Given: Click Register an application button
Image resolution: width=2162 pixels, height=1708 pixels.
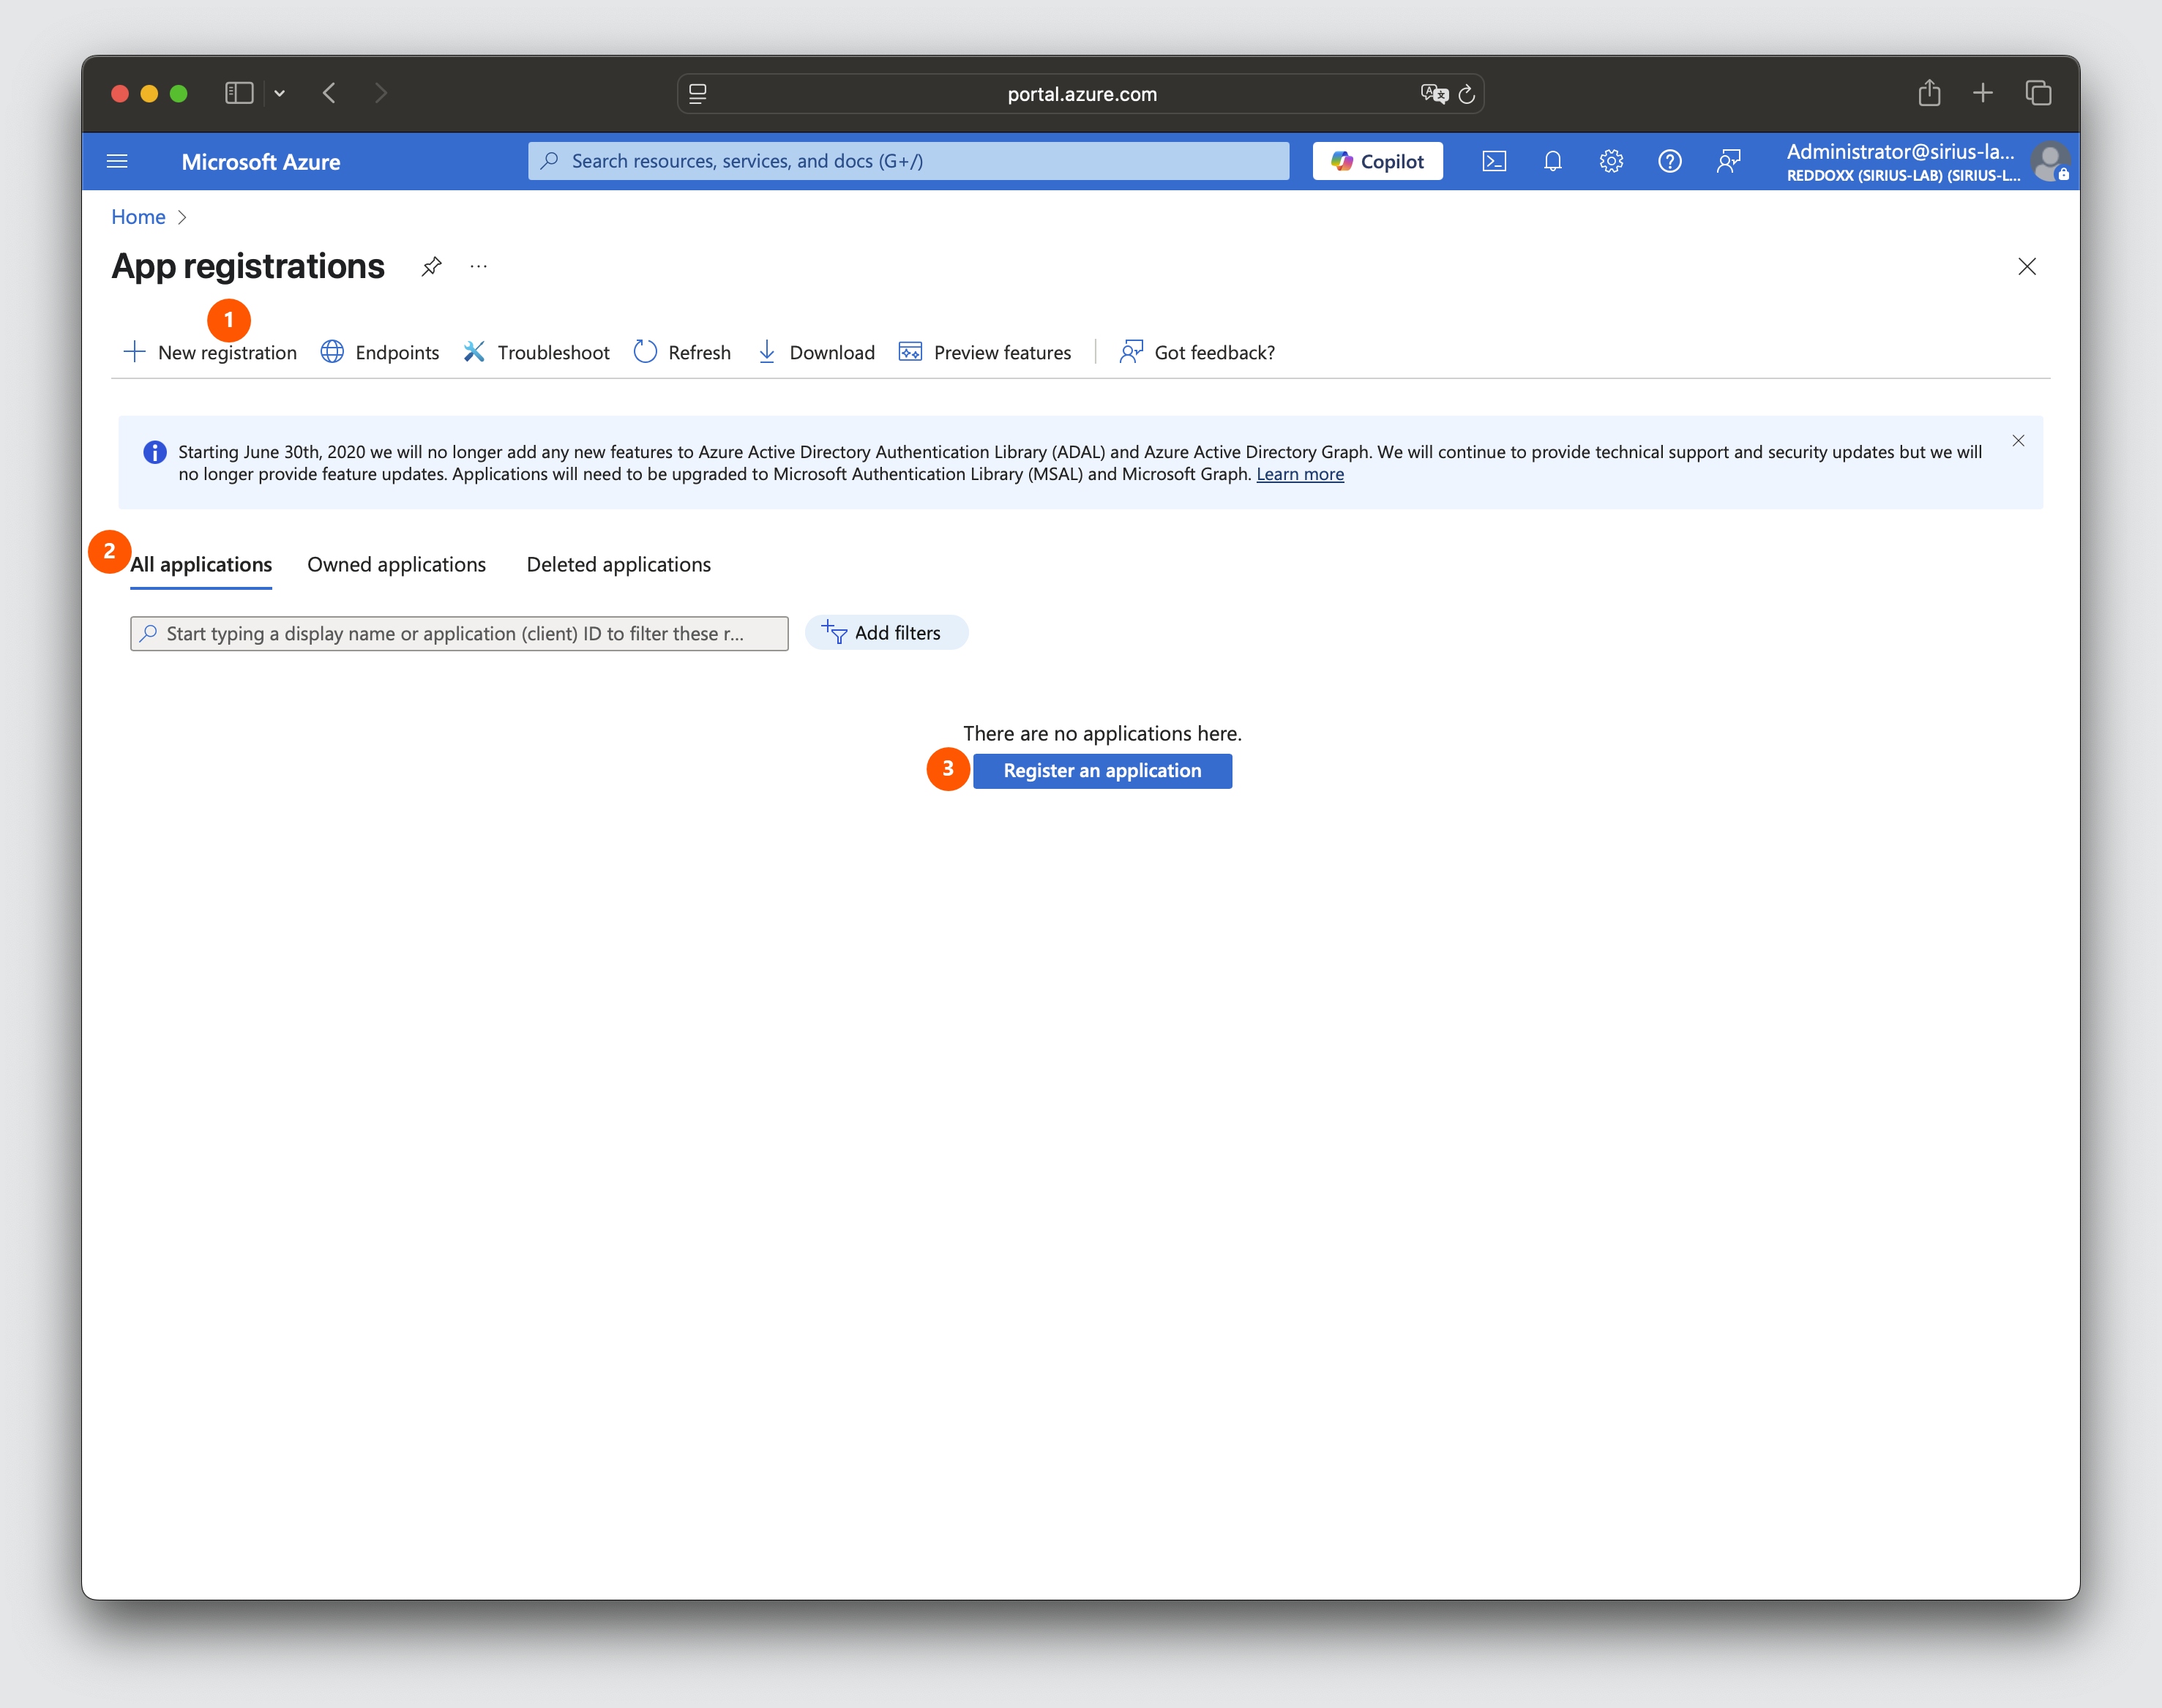Looking at the screenshot, I should (1102, 771).
